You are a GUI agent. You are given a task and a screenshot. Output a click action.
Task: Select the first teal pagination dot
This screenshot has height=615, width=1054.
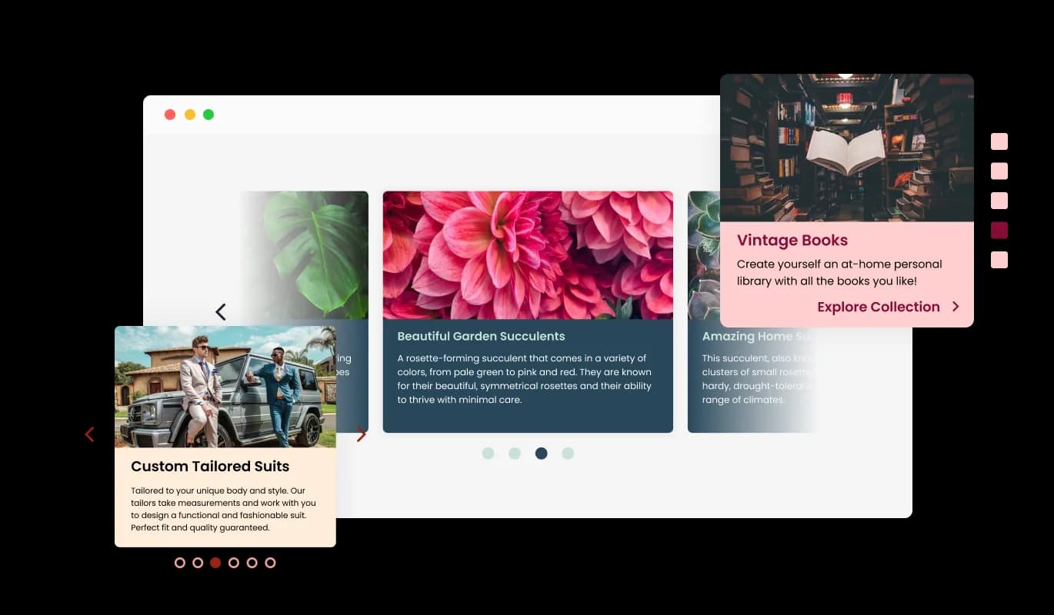coord(489,454)
